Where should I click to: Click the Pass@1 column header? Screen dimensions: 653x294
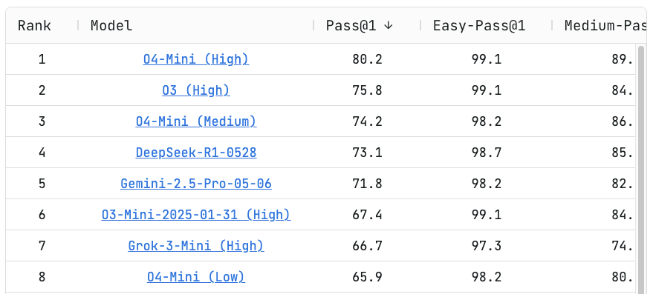(351, 26)
